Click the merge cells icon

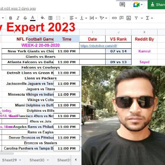[58, 18]
